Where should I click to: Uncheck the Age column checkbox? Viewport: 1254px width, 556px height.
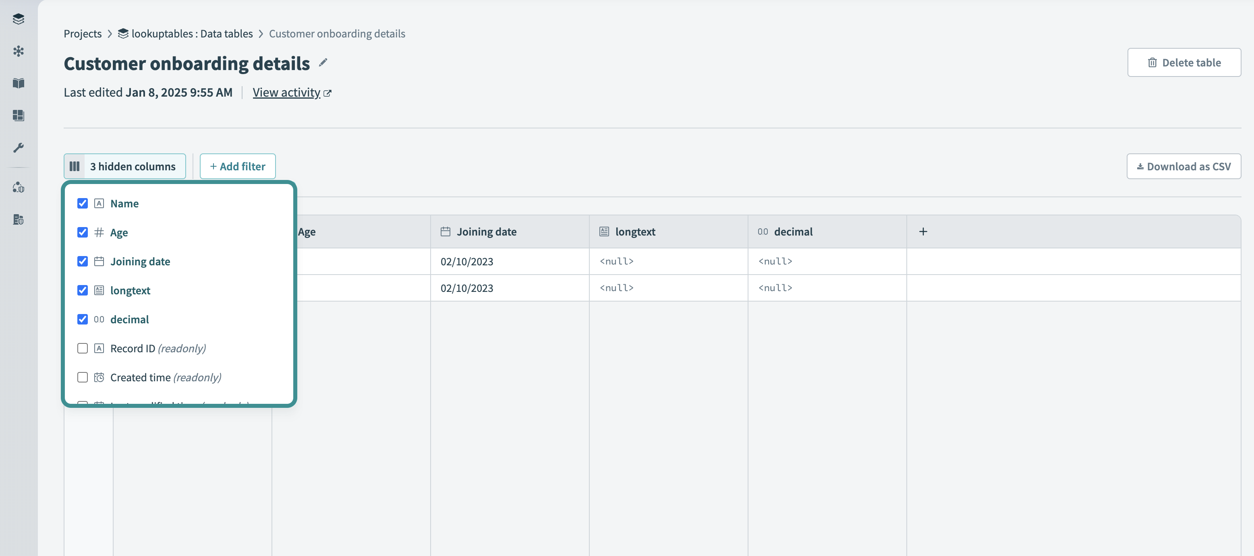point(83,233)
